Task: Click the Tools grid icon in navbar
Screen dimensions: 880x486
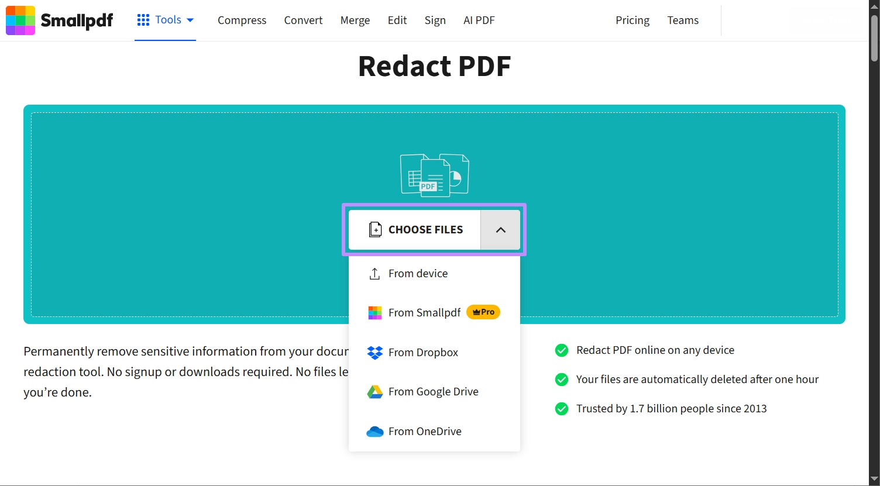Action: tap(143, 19)
